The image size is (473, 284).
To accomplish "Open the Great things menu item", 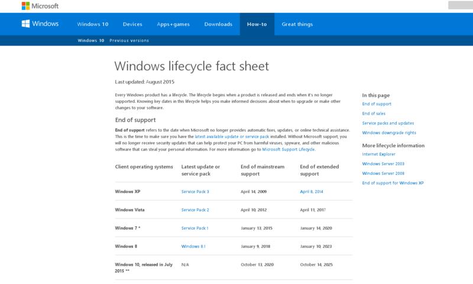I will click(297, 24).
